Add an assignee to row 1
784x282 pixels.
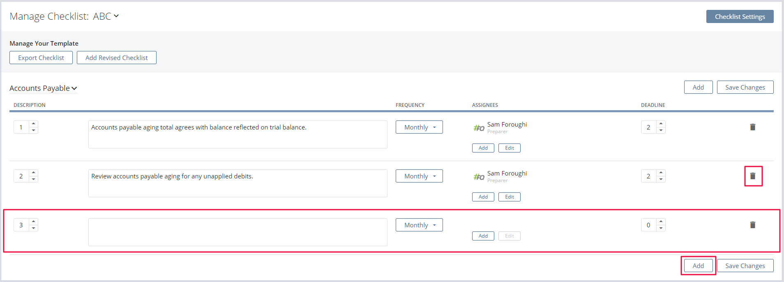point(483,148)
